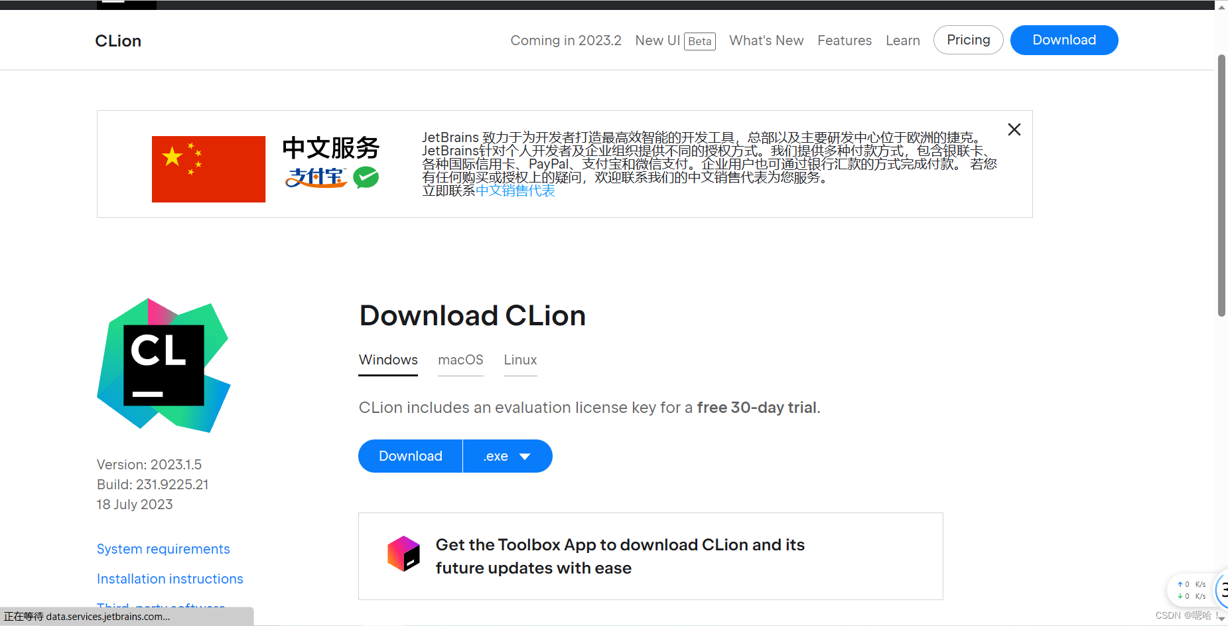This screenshot has width=1228, height=626.
Task: Click the network speed indicator in the tray
Action: tap(1192, 589)
